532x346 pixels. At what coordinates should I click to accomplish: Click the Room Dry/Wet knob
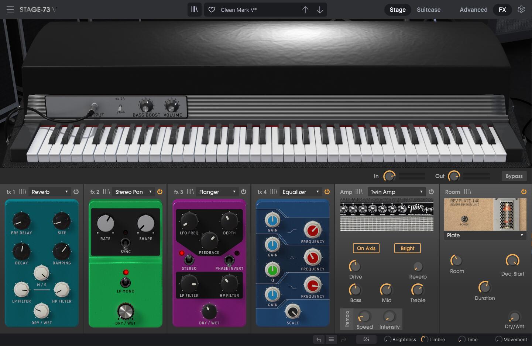(x=514, y=317)
